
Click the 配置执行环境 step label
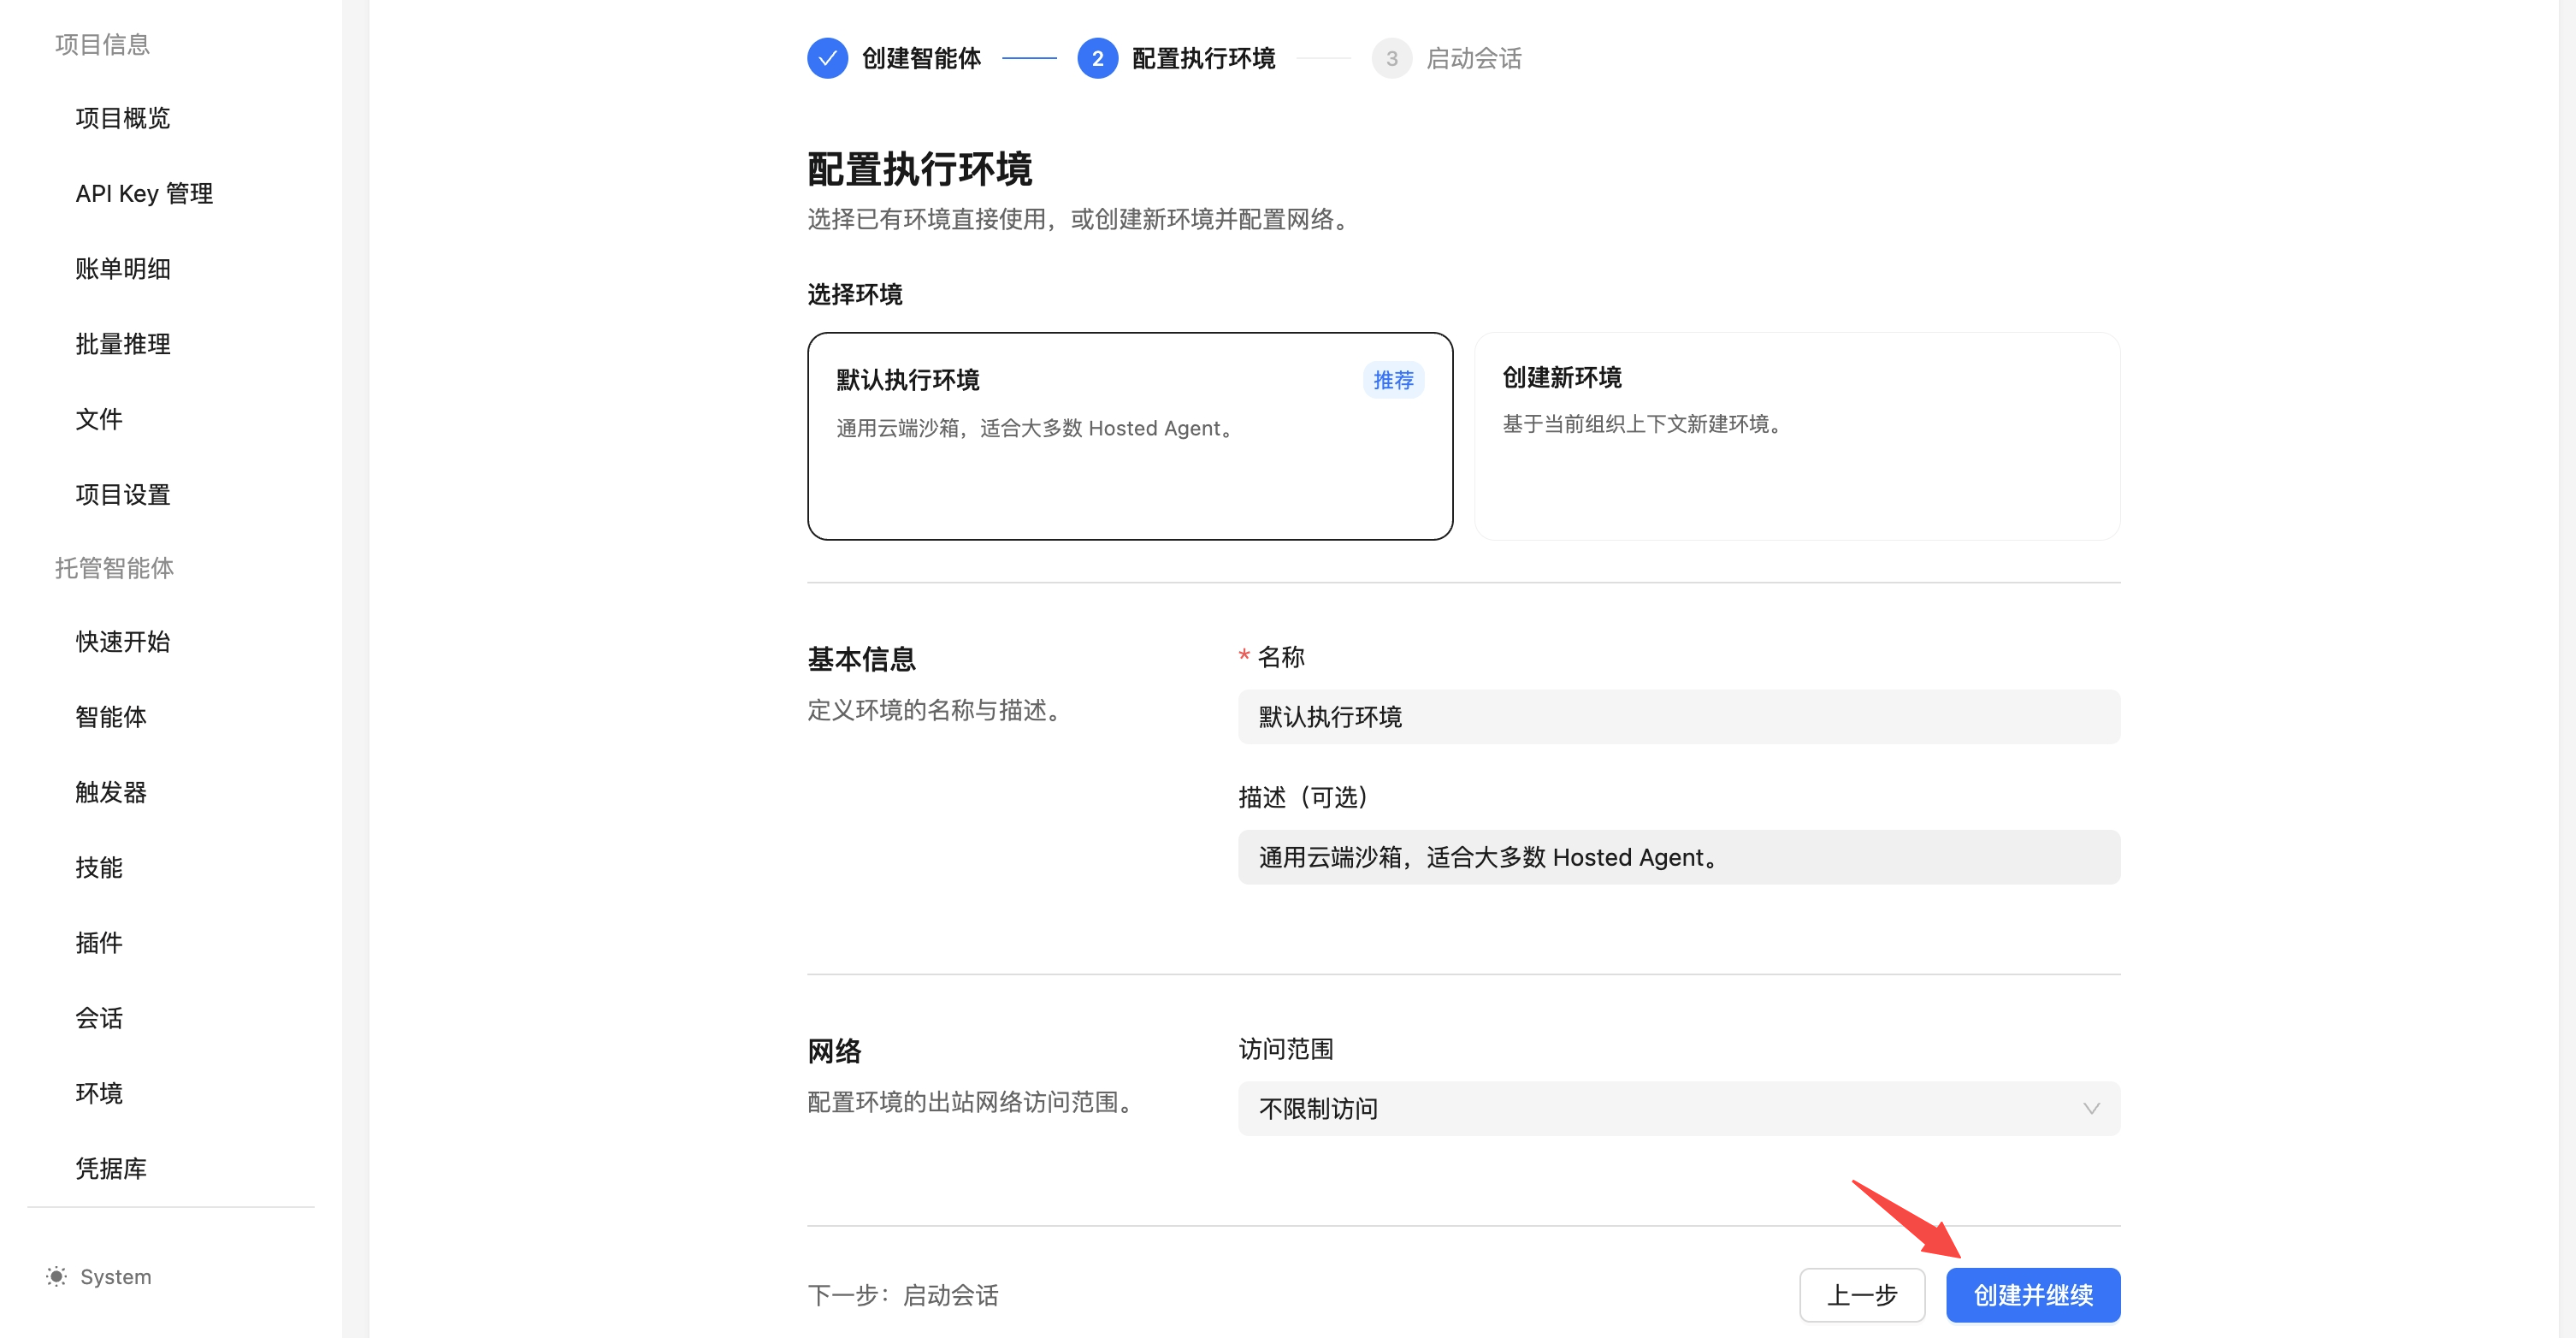click(x=1203, y=58)
